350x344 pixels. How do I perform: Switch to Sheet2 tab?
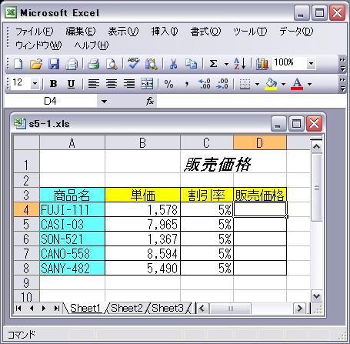click(127, 308)
